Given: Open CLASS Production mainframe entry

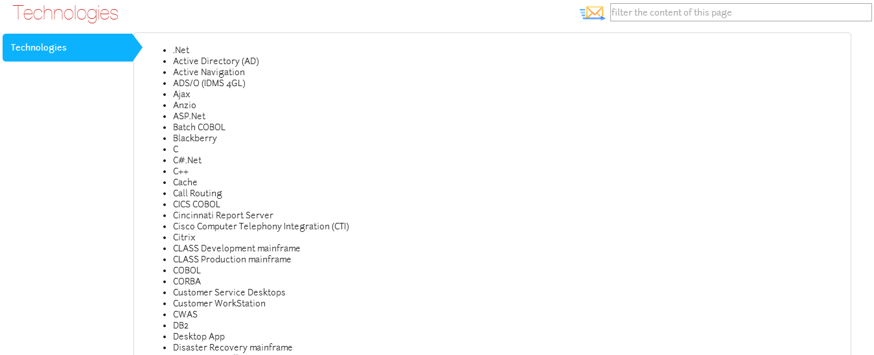Looking at the screenshot, I should coord(232,260).
